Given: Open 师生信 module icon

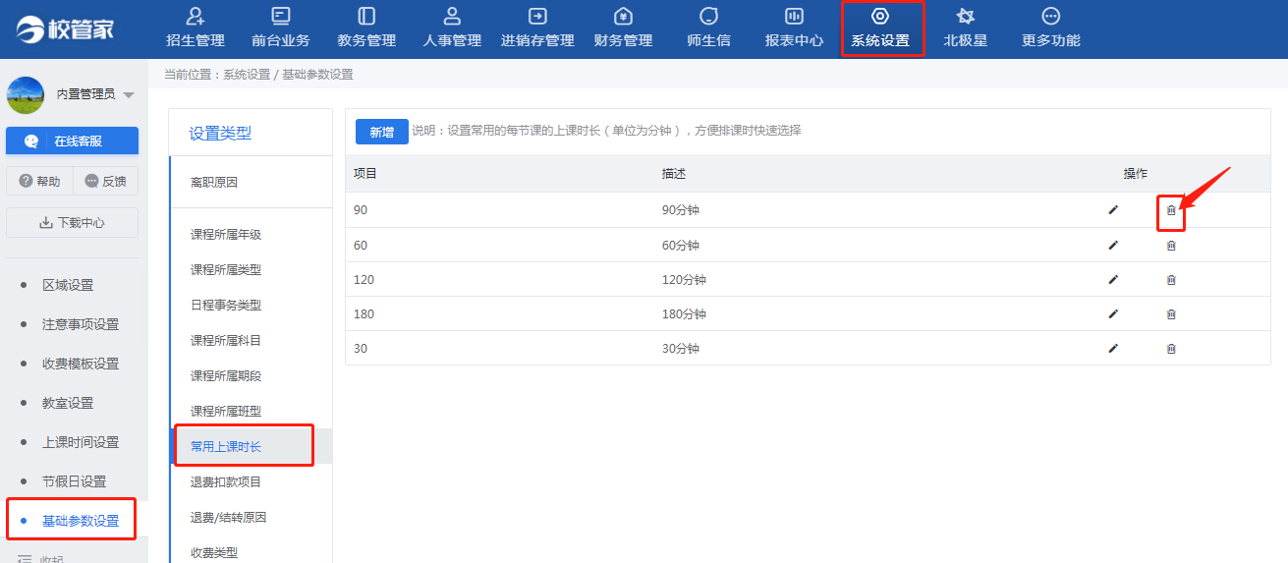Looking at the screenshot, I should point(708,17).
